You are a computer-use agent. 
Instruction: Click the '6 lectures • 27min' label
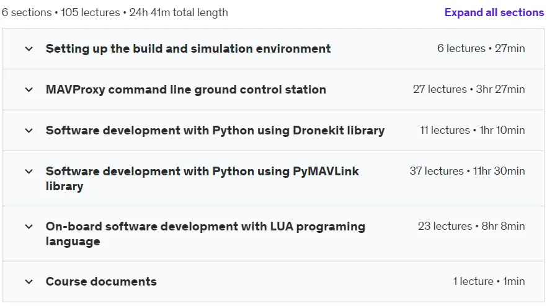coord(481,48)
